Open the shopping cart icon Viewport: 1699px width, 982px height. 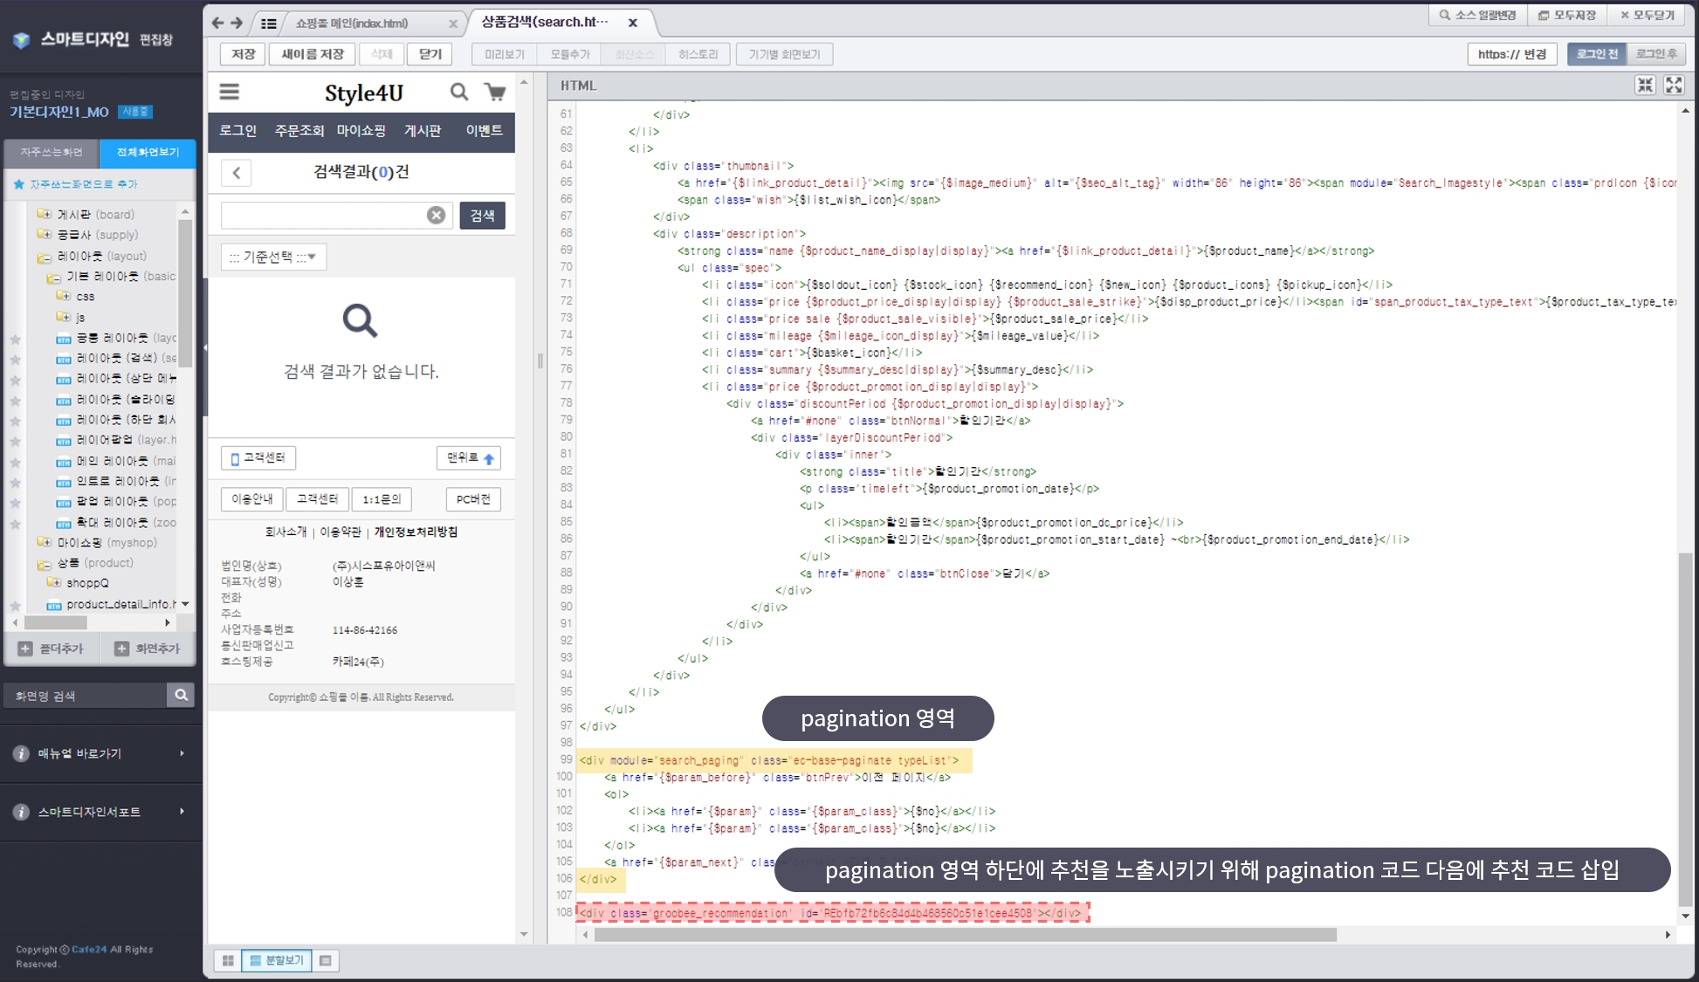pyautogui.click(x=495, y=92)
